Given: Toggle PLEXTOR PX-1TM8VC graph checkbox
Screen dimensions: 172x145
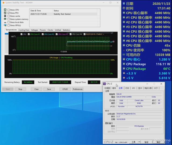Looking at the screenshot, I should 84,34.
